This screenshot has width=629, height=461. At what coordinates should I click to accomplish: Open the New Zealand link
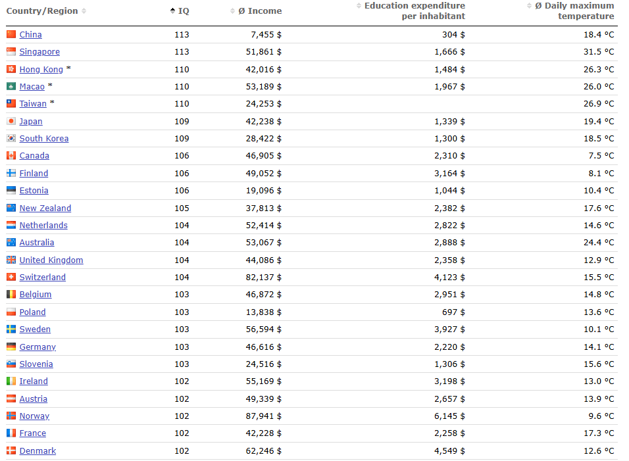point(45,208)
